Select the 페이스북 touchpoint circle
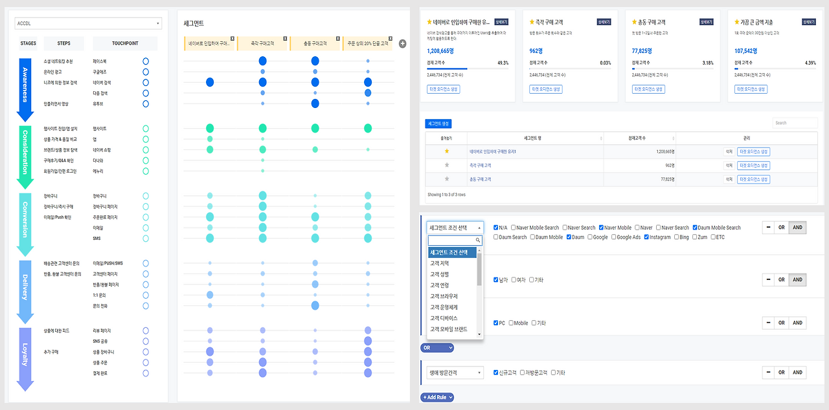 [146, 61]
